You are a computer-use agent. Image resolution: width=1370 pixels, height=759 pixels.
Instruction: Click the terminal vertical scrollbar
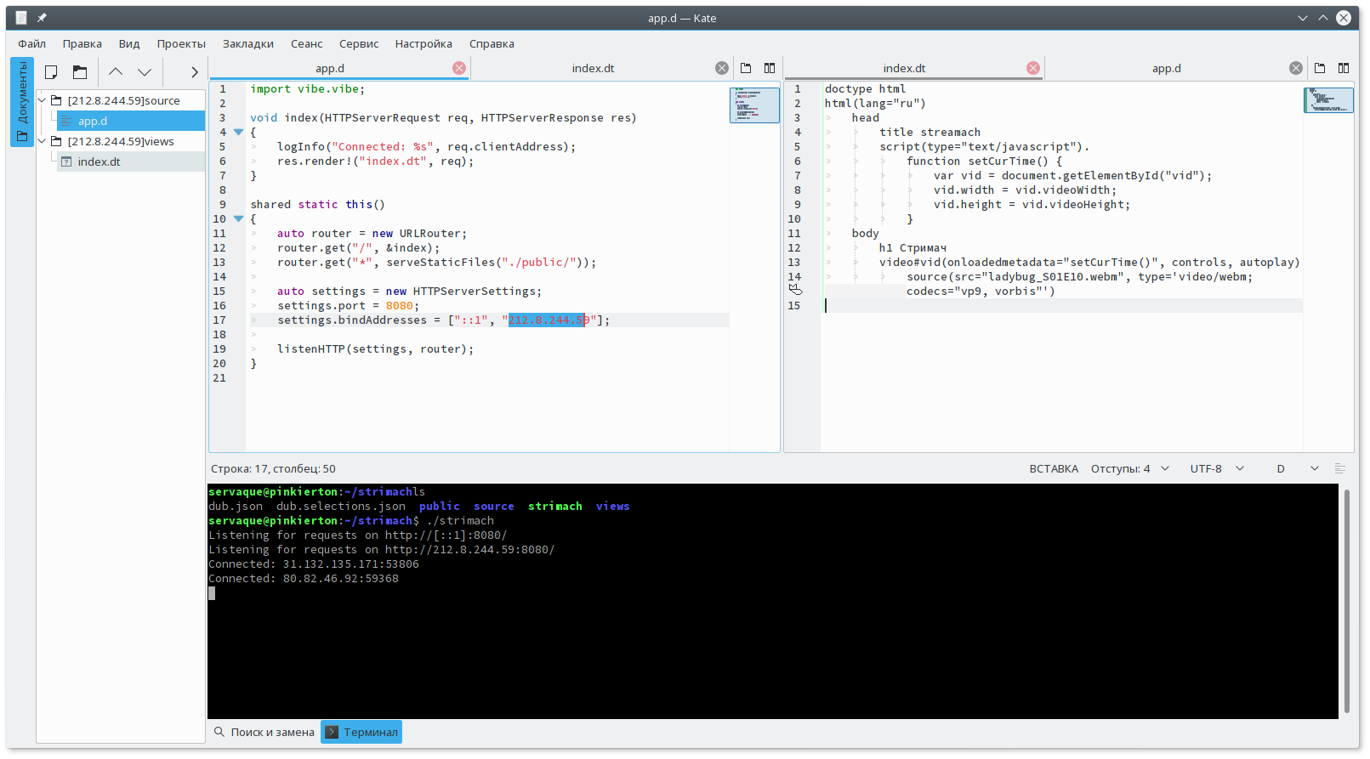pos(1347,601)
